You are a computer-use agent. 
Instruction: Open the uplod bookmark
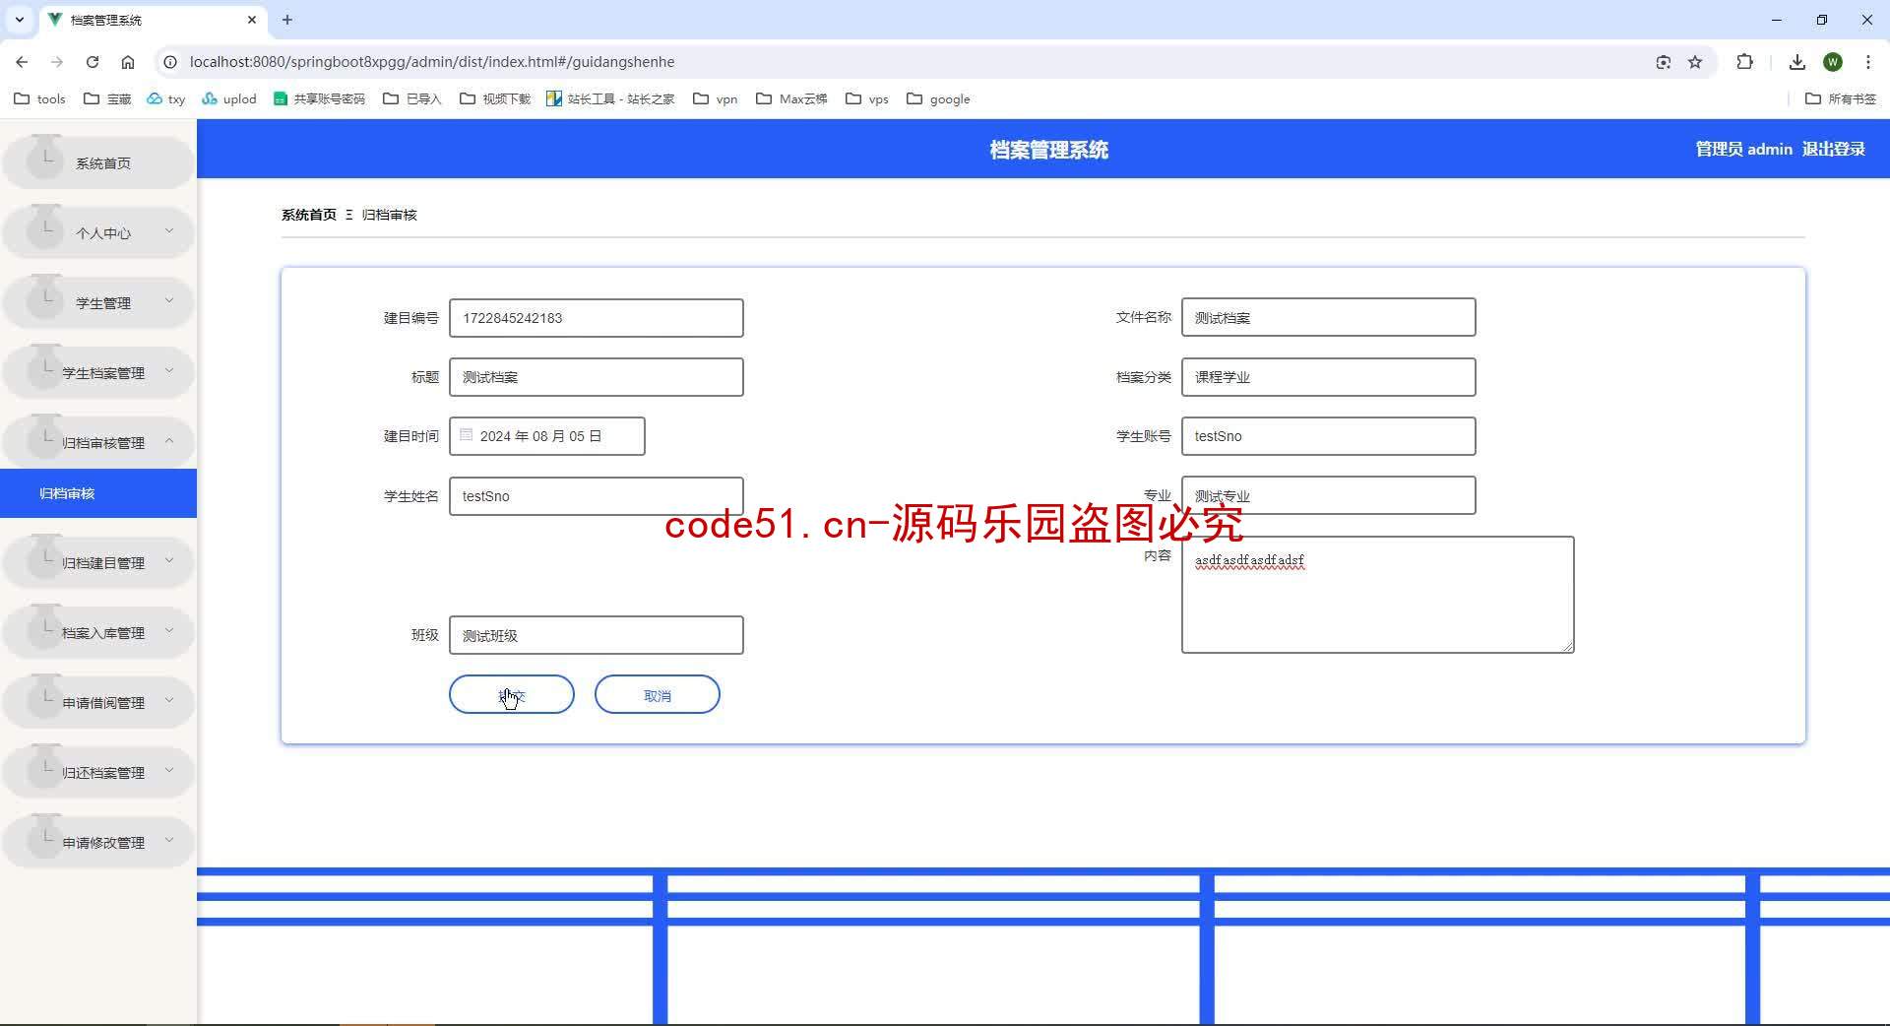(x=228, y=98)
